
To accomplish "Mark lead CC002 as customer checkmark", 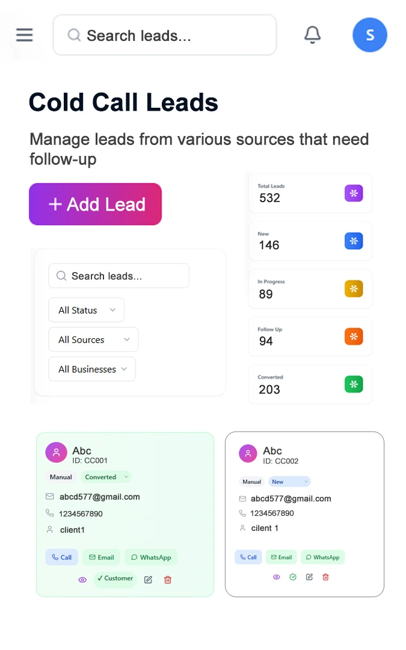I will pos(293,577).
